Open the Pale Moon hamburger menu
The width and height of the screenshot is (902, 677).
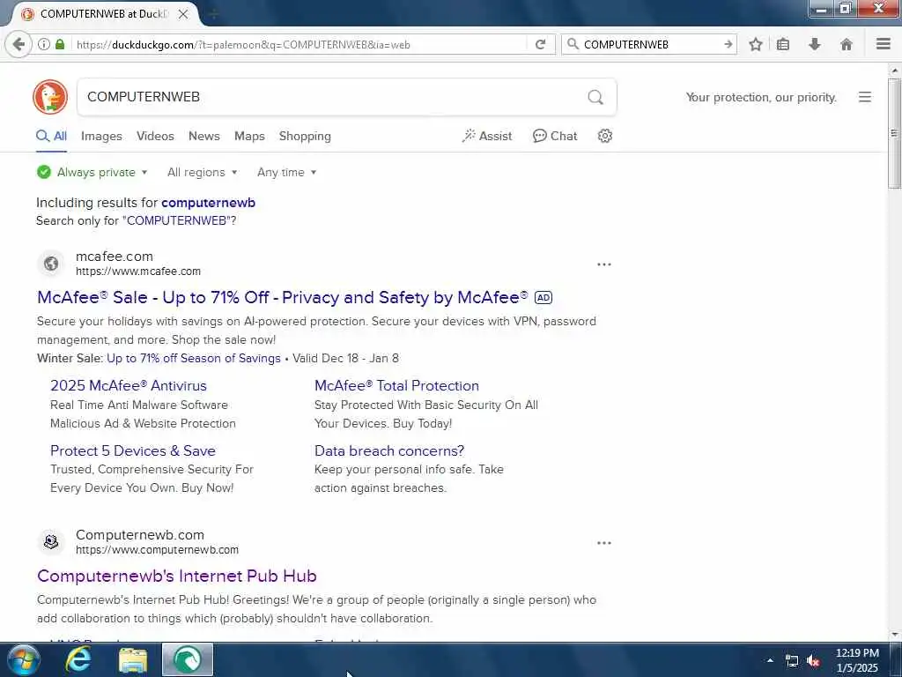coord(884,44)
